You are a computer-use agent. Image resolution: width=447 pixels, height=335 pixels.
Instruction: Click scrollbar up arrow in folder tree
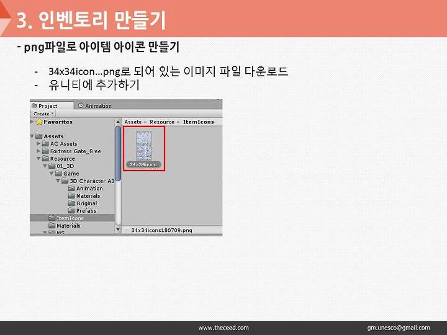[118, 122]
